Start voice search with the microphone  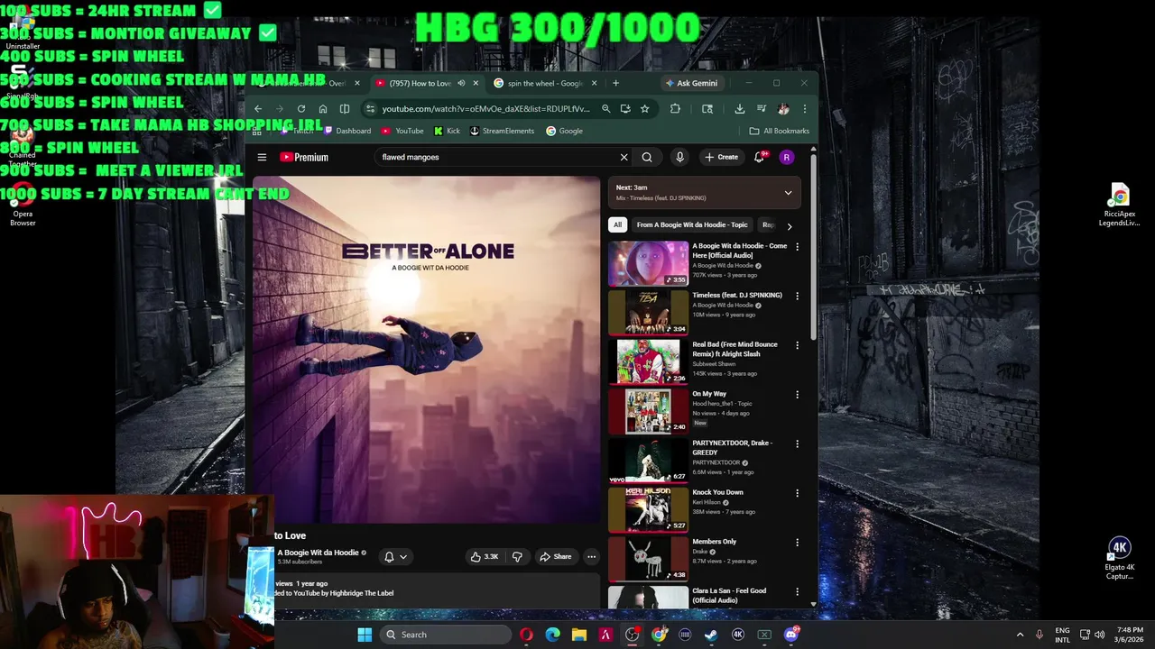pyautogui.click(x=679, y=157)
